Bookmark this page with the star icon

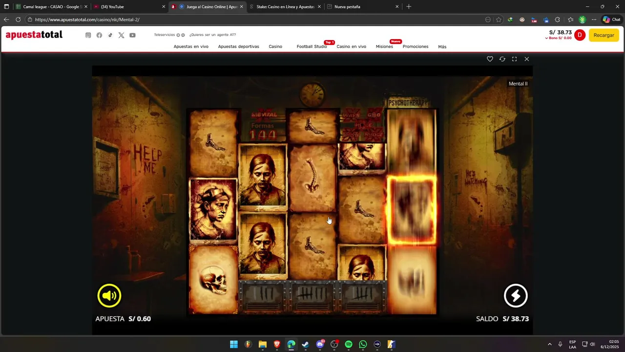499,20
